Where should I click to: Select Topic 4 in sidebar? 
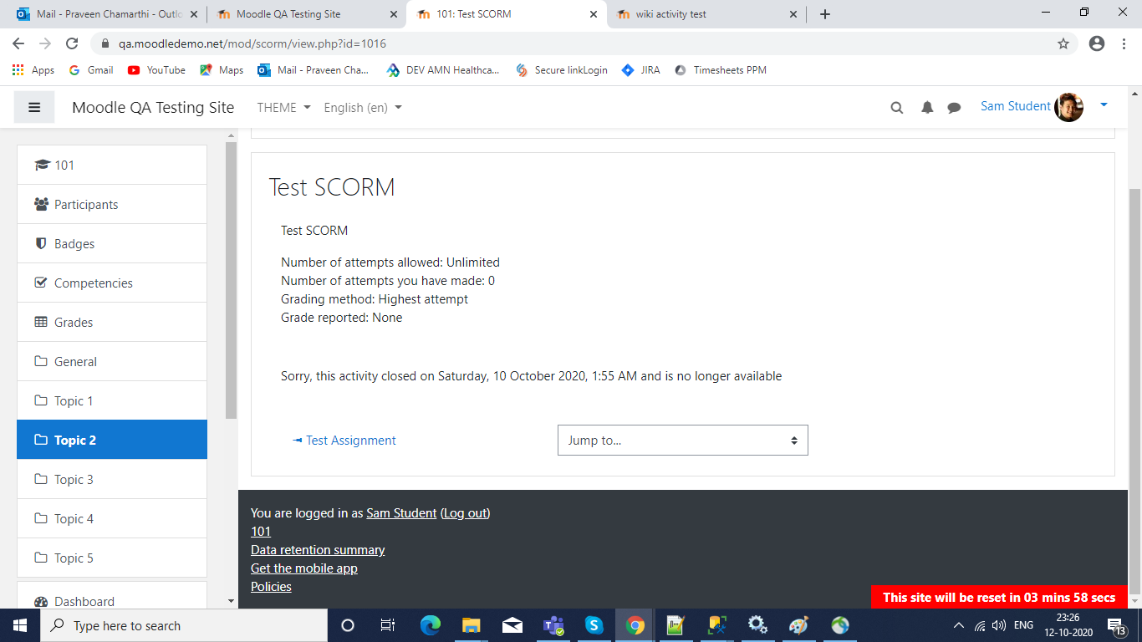coord(112,518)
